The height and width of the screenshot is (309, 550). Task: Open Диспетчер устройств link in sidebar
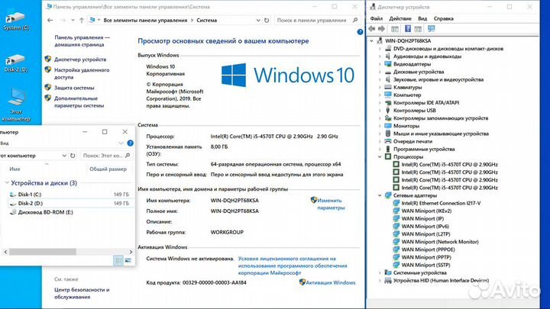click(x=80, y=60)
